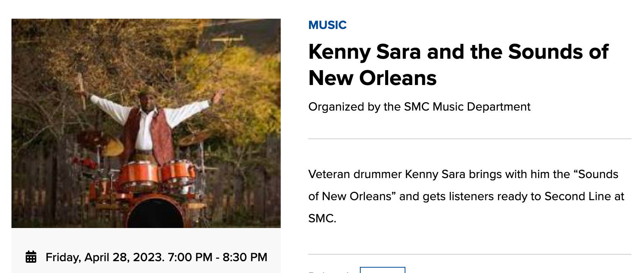Click the calendar icon beside the date
The width and height of the screenshot is (641, 273).
tap(31, 257)
